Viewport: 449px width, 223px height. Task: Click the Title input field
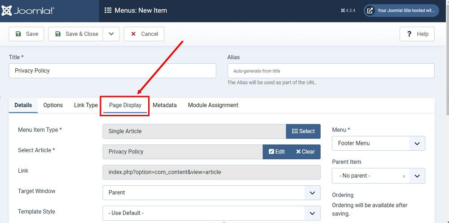click(x=113, y=71)
